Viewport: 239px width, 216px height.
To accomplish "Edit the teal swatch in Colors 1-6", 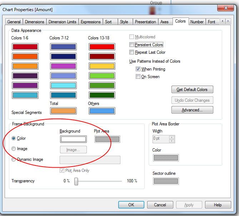I will pos(25,95).
